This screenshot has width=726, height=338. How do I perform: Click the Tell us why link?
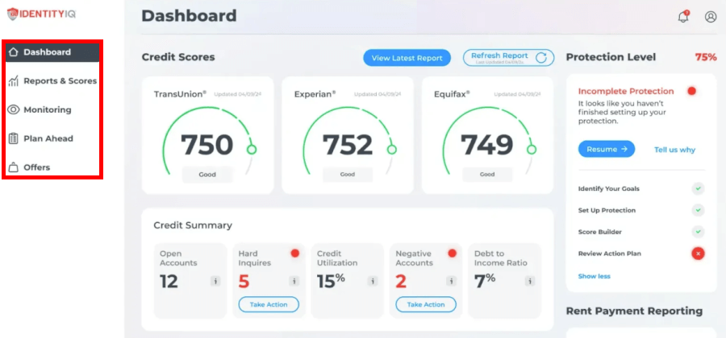674,150
